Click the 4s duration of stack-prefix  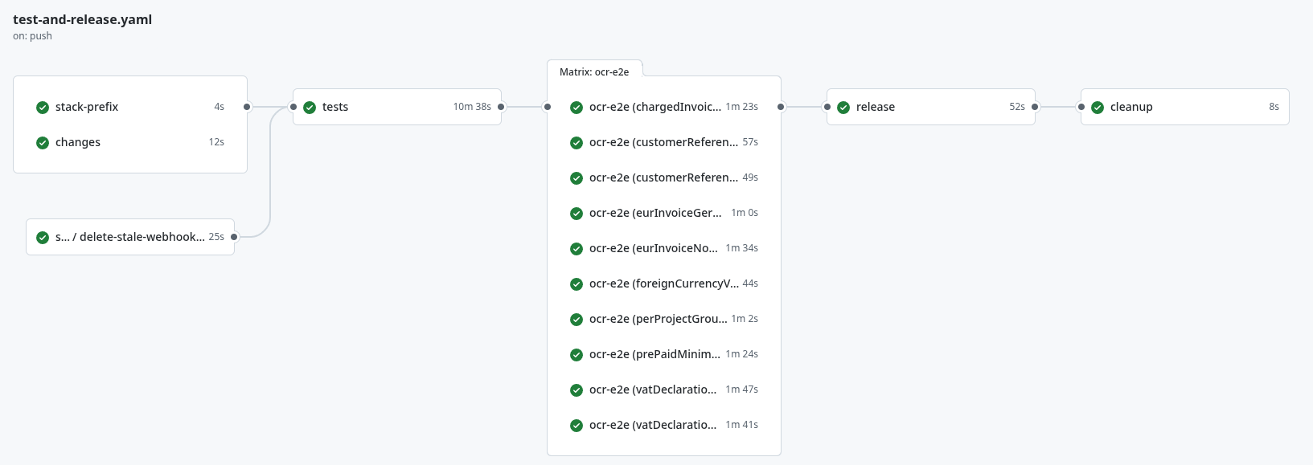coord(219,107)
